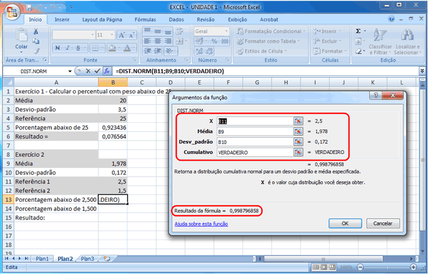Cancel the formula entry with X icon

(x=87, y=71)
